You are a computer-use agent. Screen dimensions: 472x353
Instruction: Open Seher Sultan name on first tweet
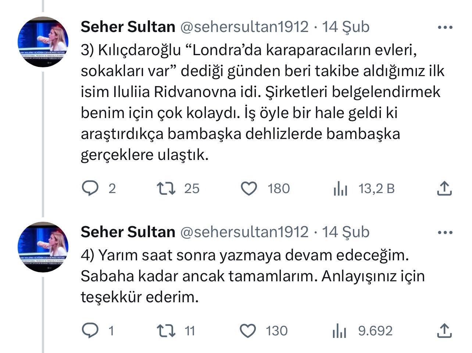coord(128,27)
